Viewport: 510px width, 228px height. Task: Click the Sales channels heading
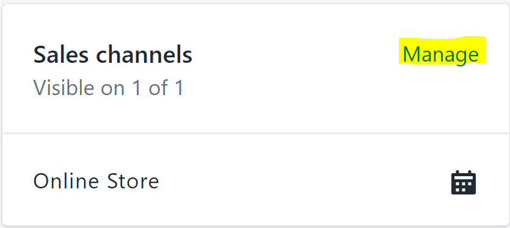coord(113,54)
